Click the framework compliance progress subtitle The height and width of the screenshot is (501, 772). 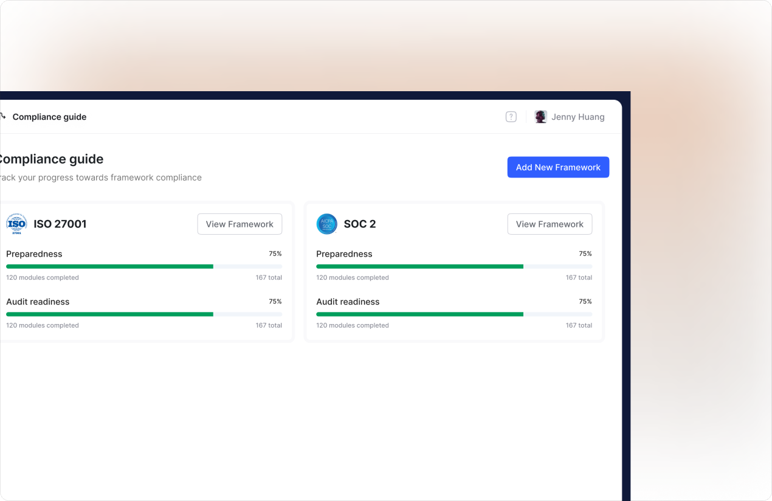point(100,178)
